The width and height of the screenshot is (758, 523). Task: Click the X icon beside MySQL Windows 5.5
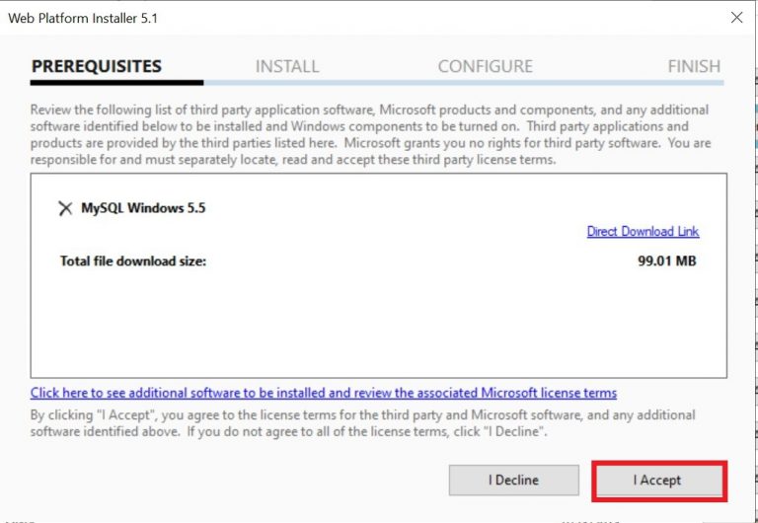65,208
